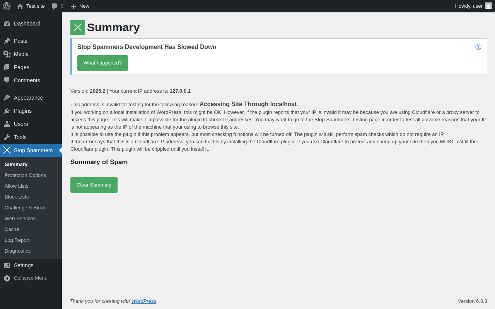Image resolution: width=495 pixels, height=309 pixels.
Task: Collapse the admin sidebar menu
Action: pos(26,278)
